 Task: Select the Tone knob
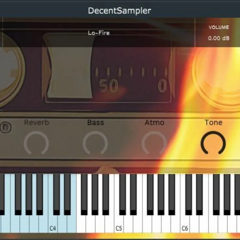[214, 143]
